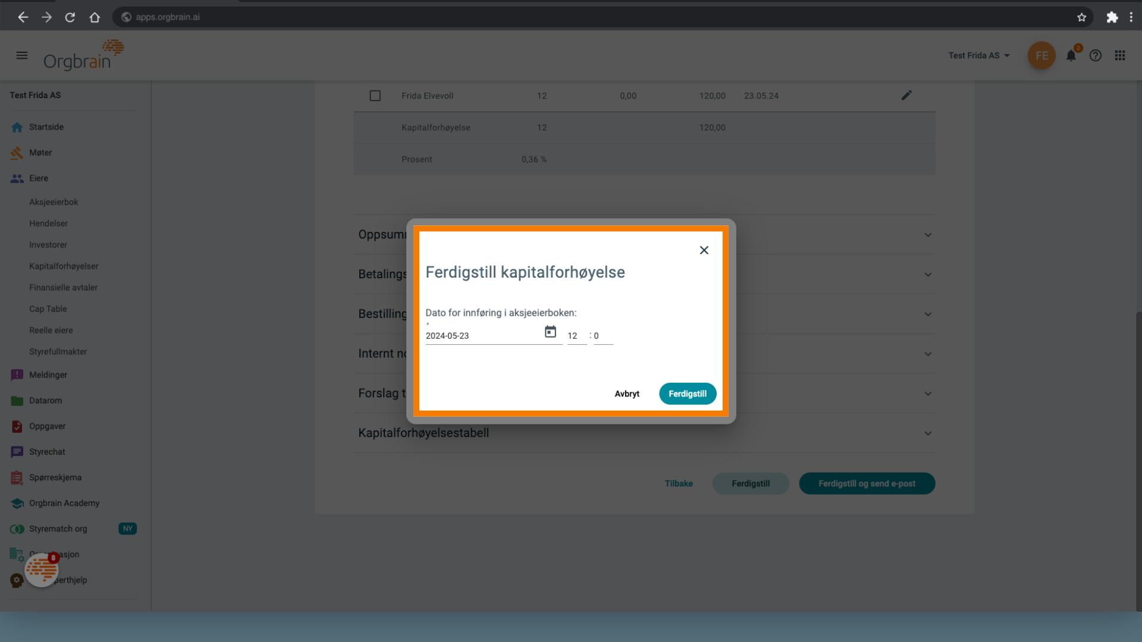Image resolution: width=1142 pixels, height=642 pixels.
Task: Open the Orgbrain chat bubble widget
Action: click(x=42, y=569)
